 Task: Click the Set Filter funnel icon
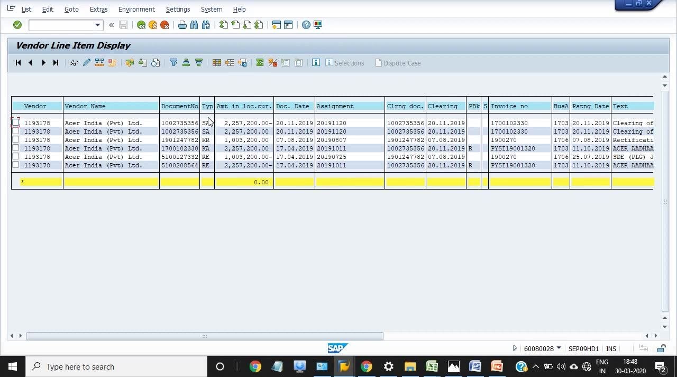[x=173, y=63]
